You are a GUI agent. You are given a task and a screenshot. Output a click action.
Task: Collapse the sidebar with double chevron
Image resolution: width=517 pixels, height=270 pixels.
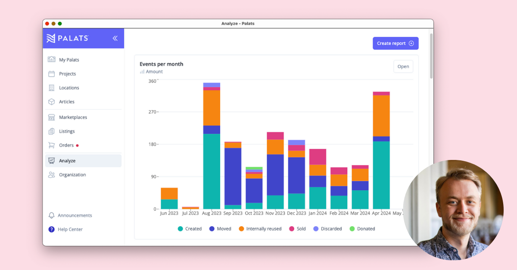click(115, 38)
